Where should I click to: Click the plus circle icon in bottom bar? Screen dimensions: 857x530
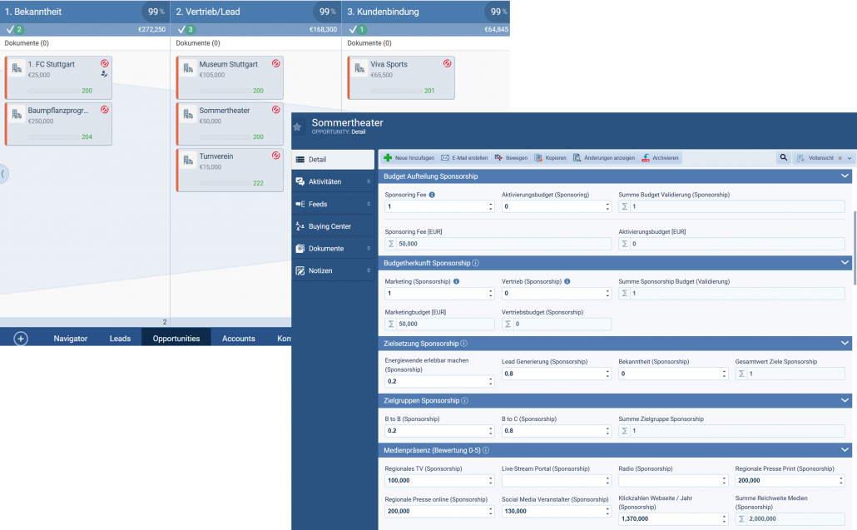21,339
